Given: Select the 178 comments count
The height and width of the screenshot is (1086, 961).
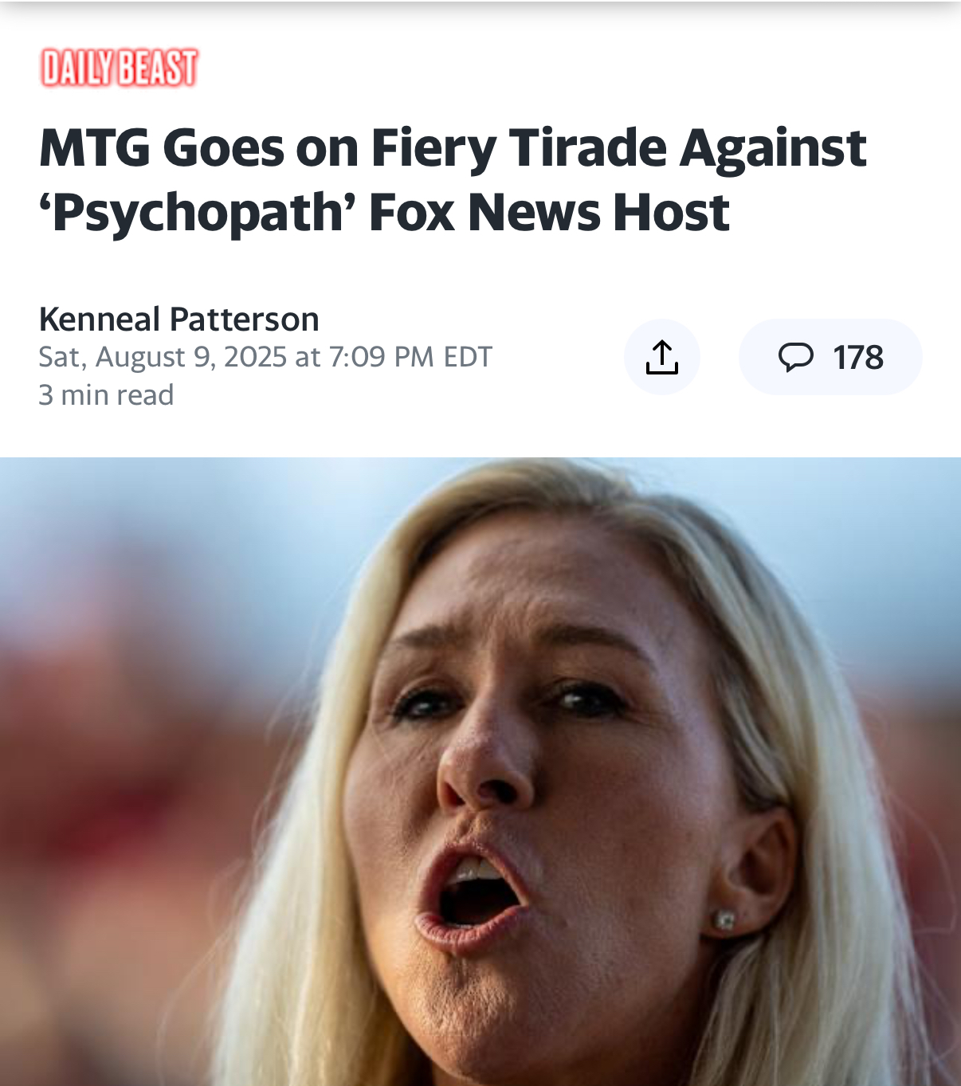Looking at the screenshot, I should pos(858,357).
